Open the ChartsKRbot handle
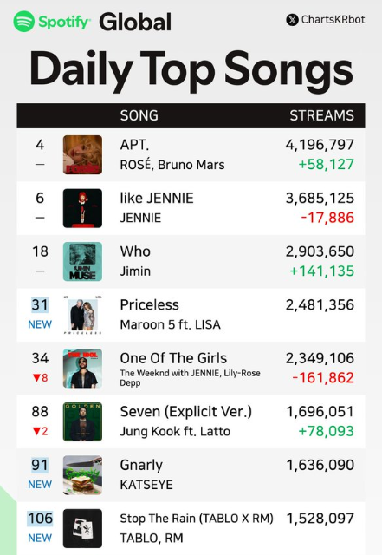 coord(333,19)
